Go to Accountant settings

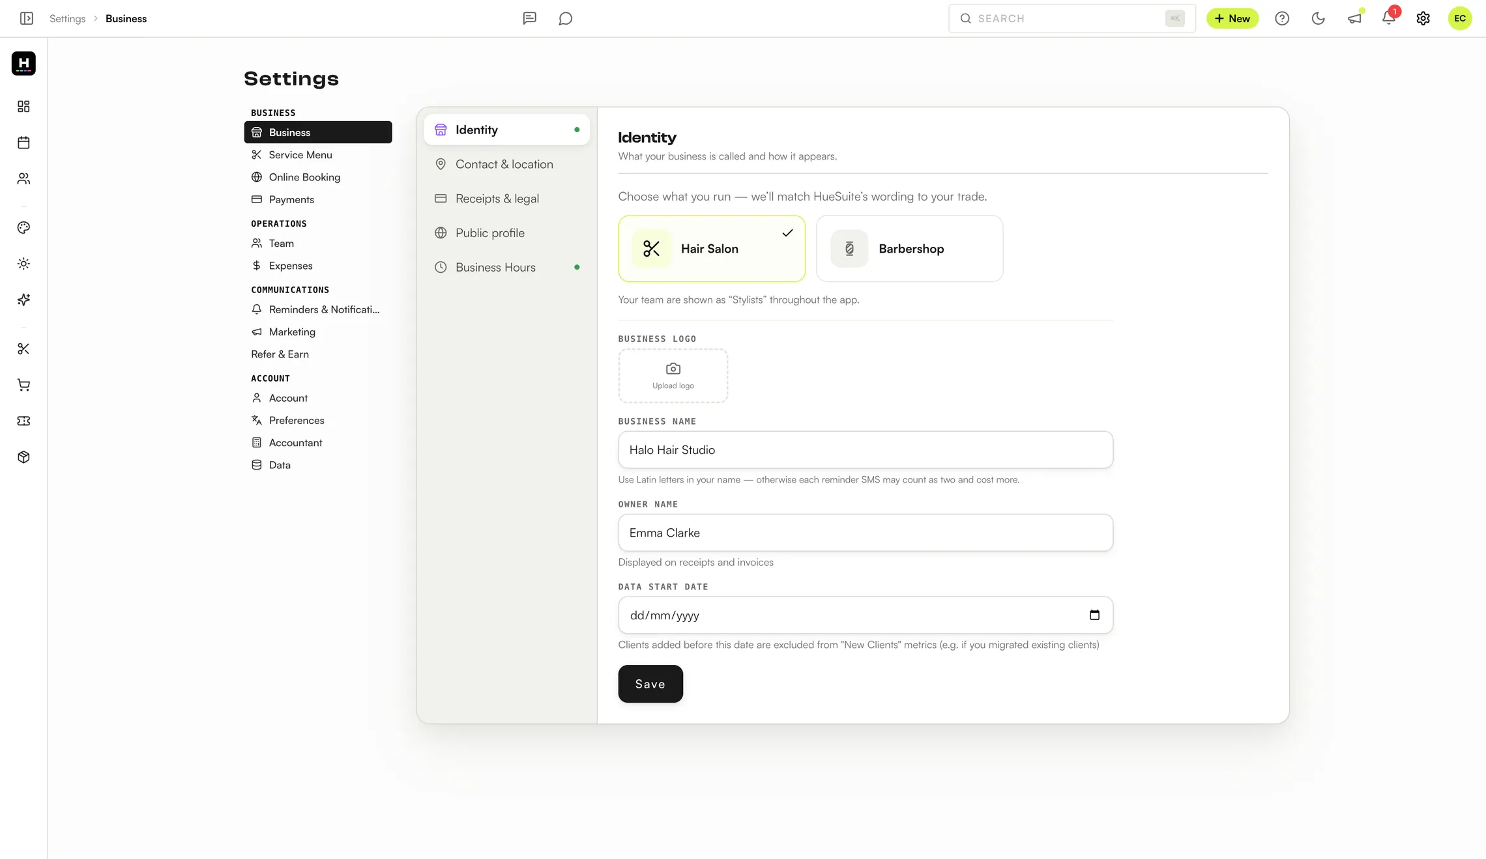pyautogui.click(x=318, y=443)
